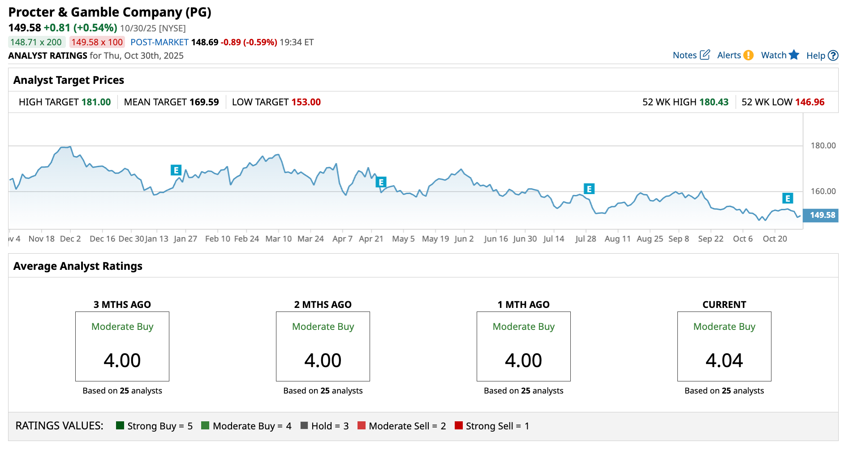The image size is (853, 450).
Task: Click the April earnings E marker
Action: [x=381, y=182]
